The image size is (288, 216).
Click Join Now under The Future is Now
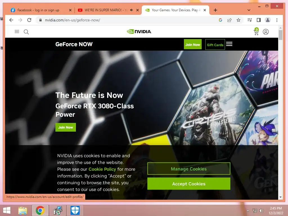pyautogui.click(x=66, y=127)
